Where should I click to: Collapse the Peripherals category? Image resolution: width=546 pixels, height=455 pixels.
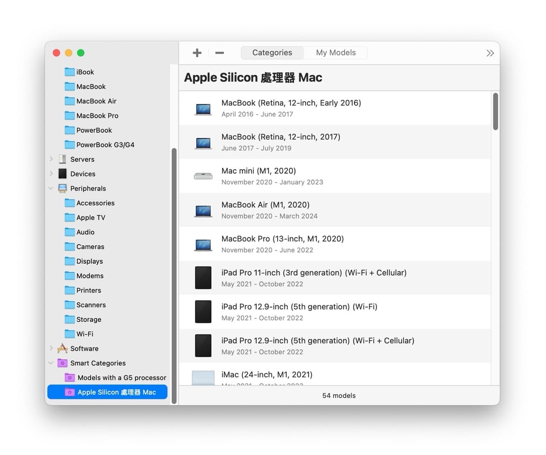point(51,188)
